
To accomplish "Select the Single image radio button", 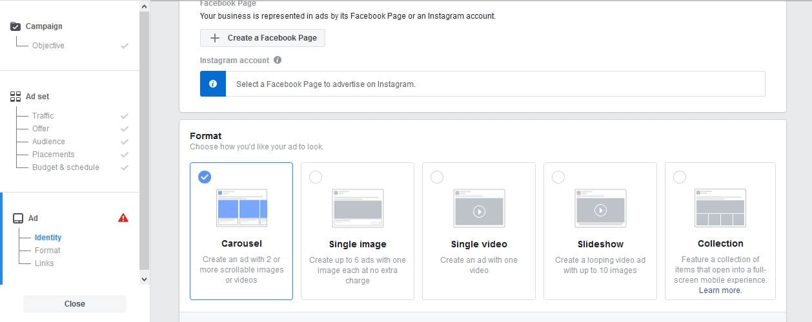I will tap(316, 177).
